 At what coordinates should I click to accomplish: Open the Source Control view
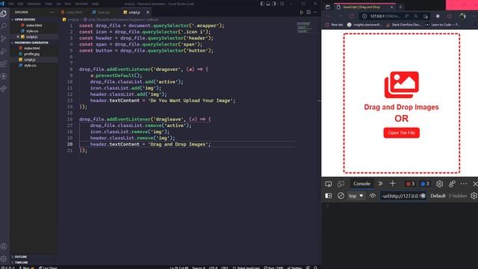point(4,39)
